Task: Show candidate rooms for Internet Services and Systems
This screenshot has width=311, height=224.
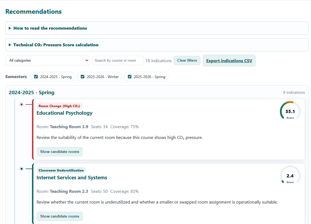Action: click(60, 216)
